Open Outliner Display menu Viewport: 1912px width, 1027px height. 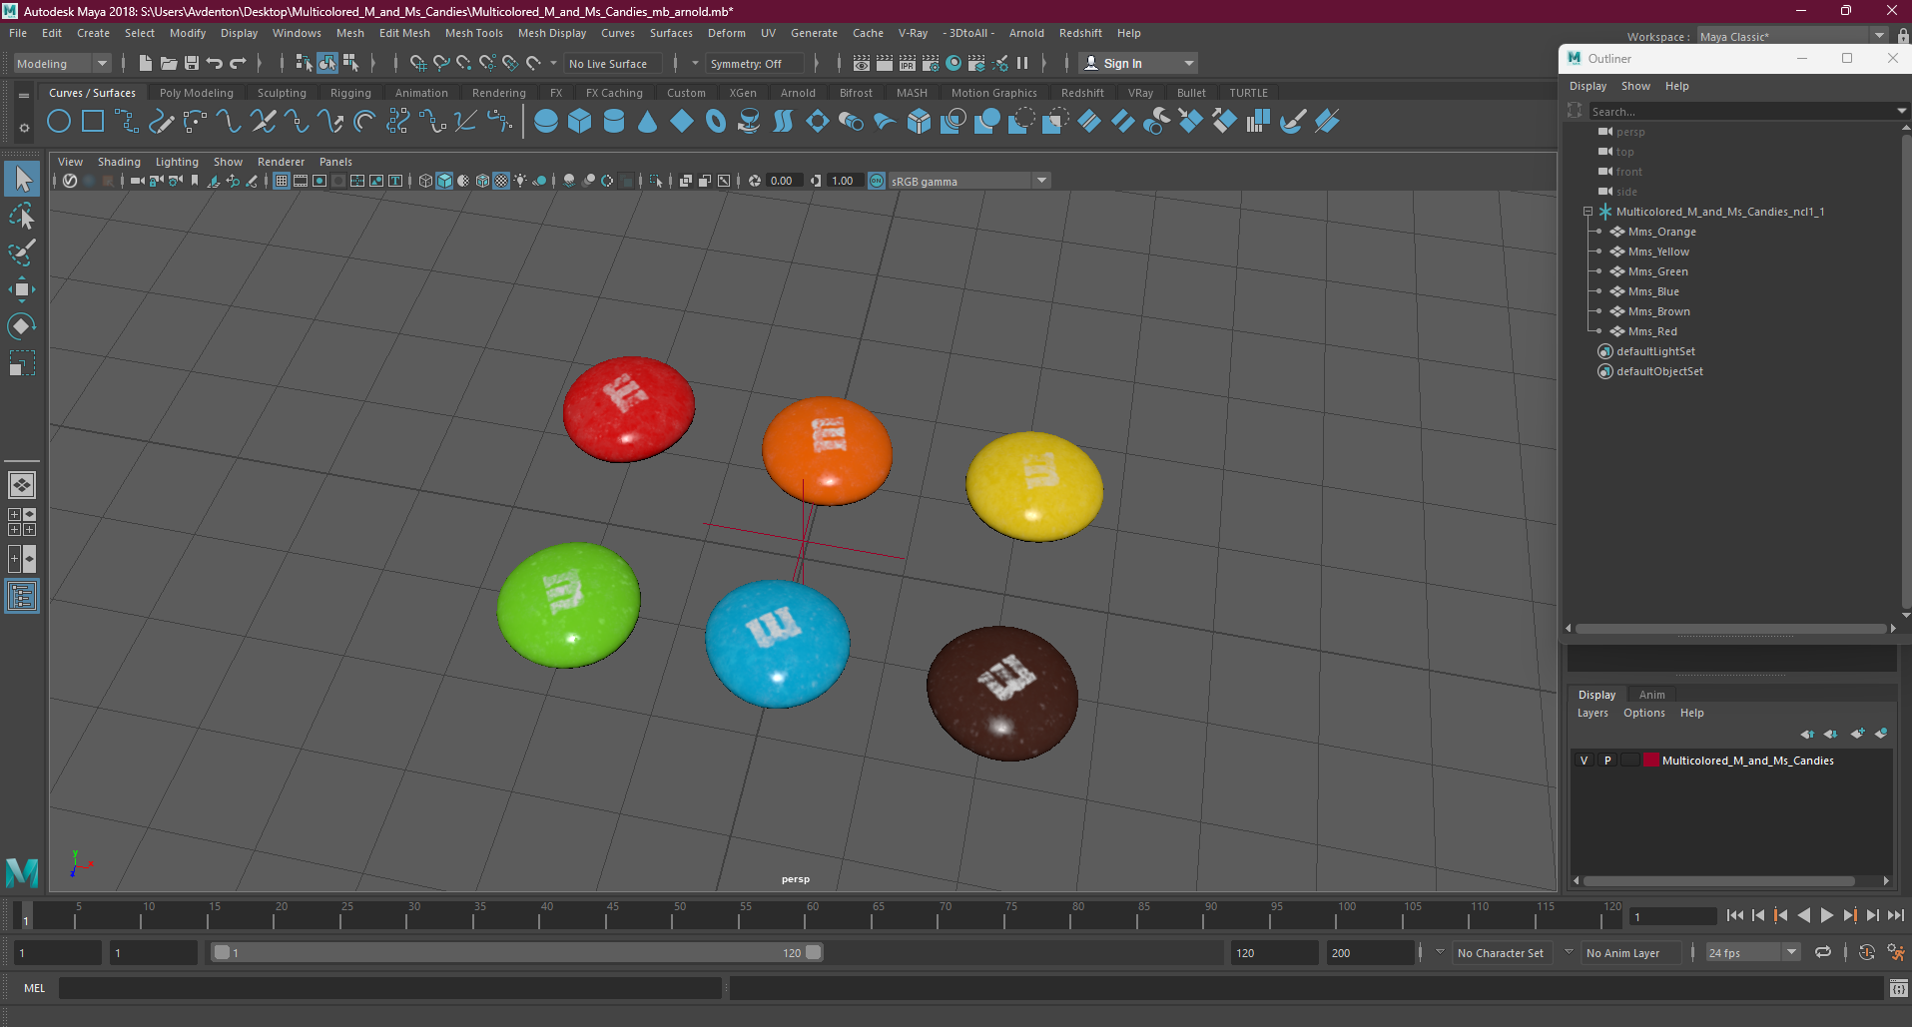[x=1588, y=86]
